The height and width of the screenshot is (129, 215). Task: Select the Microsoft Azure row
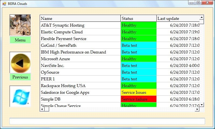80,59
